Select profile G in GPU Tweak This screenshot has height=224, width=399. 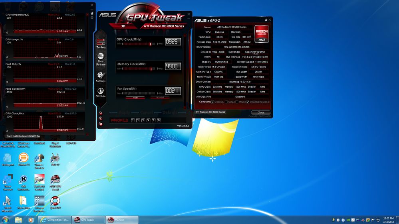[x=159, y=120]
